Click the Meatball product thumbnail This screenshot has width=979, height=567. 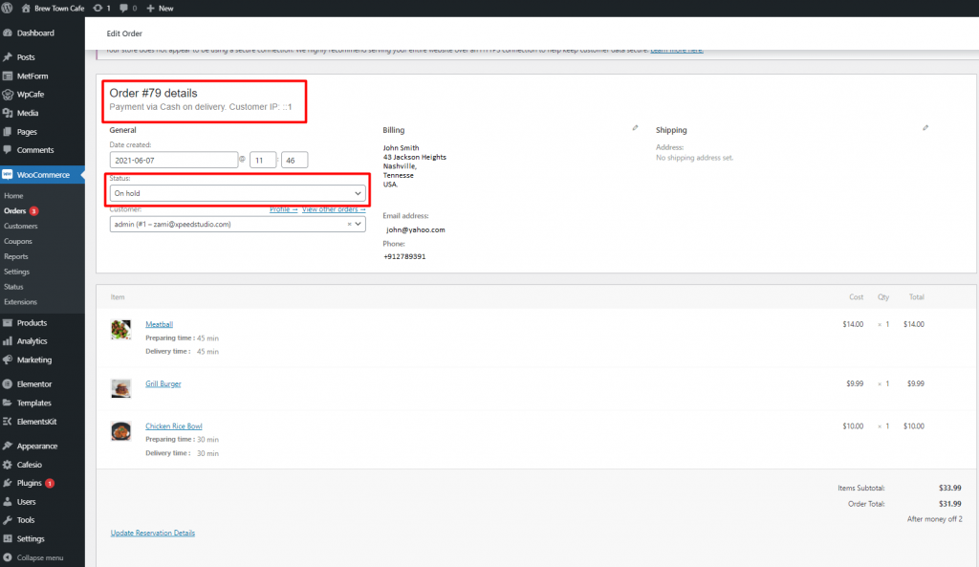[x=121, y=329]
